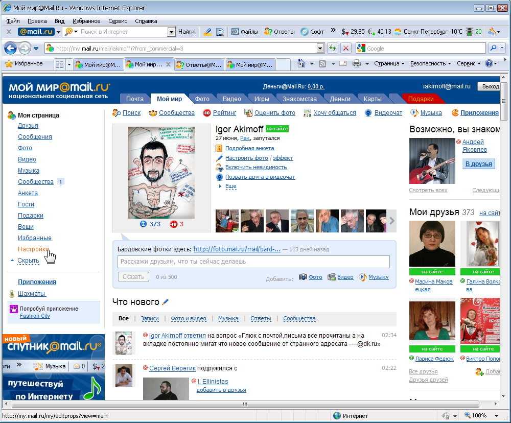Open Сообщения in the left sidebar
The image size is (511, 423).
(35, 137)
